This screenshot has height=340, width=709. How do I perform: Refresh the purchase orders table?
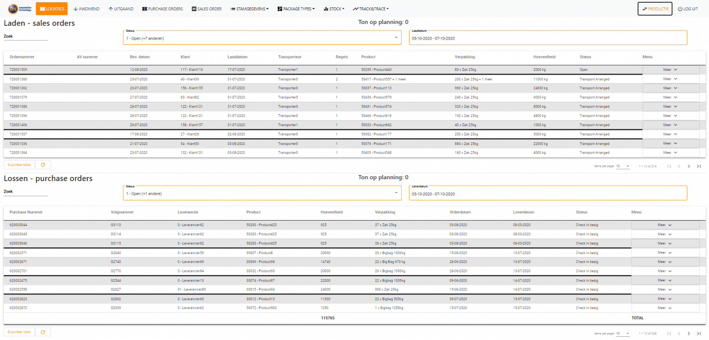(43, 332)
